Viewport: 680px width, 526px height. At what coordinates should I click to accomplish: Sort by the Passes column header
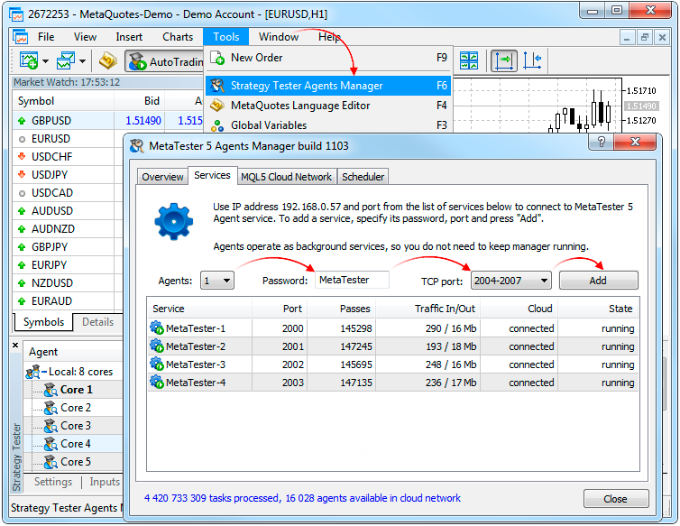point(342,309)
